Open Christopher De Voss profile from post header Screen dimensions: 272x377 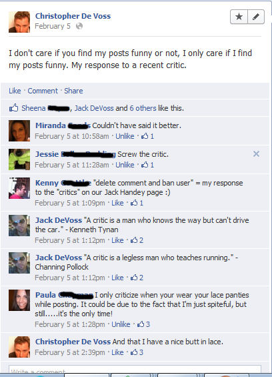[73, 16]
